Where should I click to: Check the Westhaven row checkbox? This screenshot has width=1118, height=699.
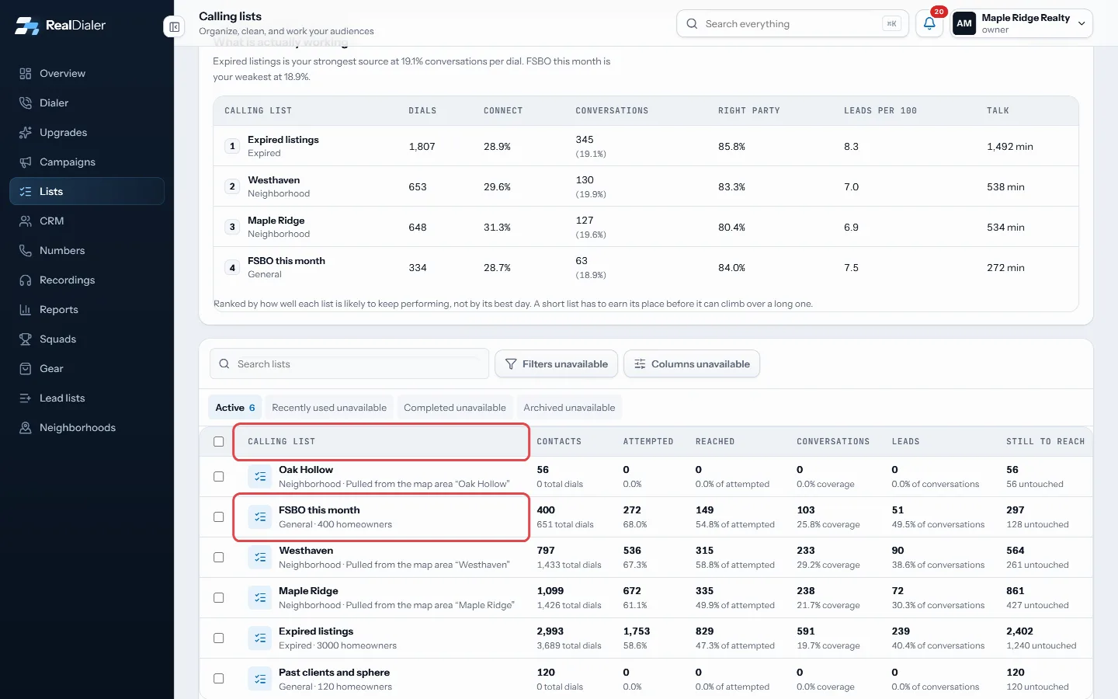coord(218,557)
